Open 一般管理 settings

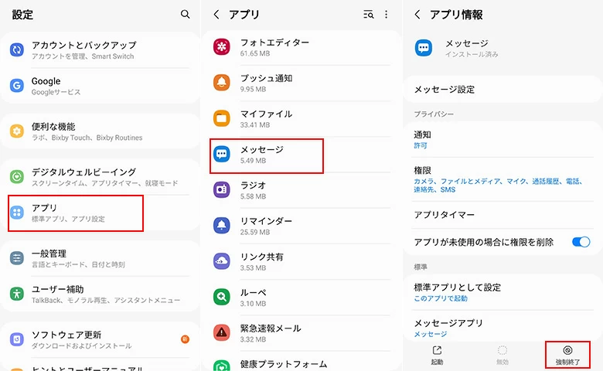100,258
